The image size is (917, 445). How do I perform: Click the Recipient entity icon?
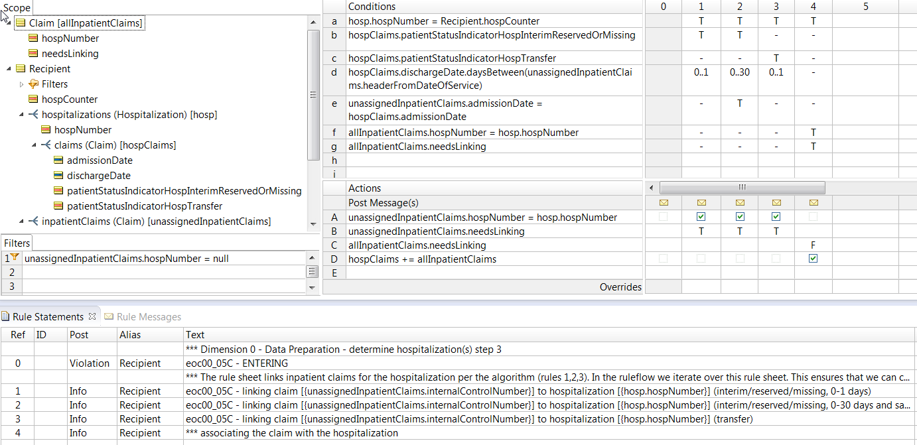20,69
